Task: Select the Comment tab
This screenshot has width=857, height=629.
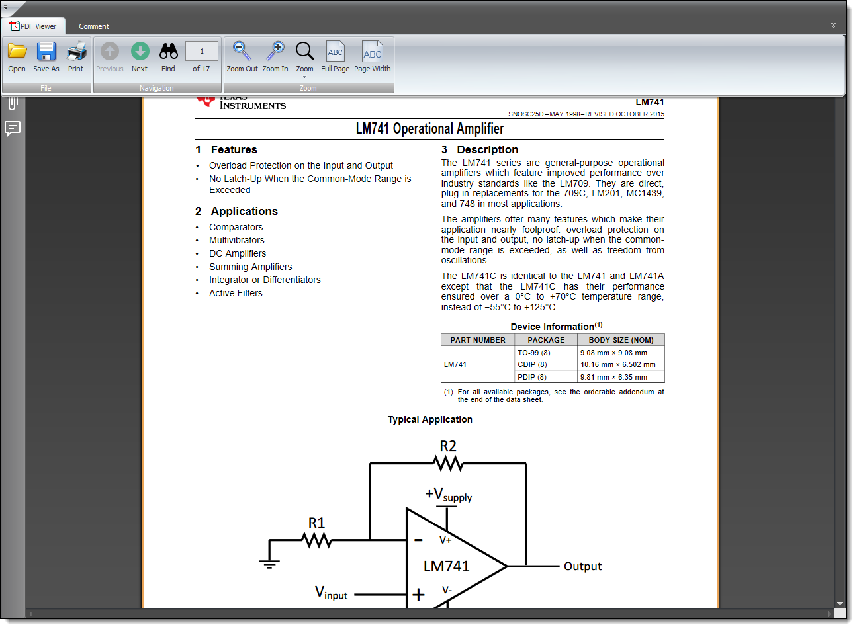Action: (x=94, y=26)
